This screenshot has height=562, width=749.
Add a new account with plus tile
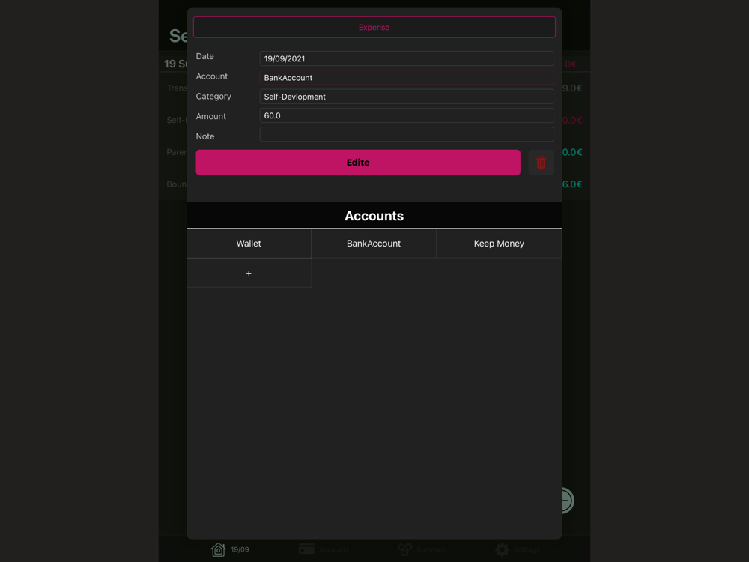tap(249, 273)
